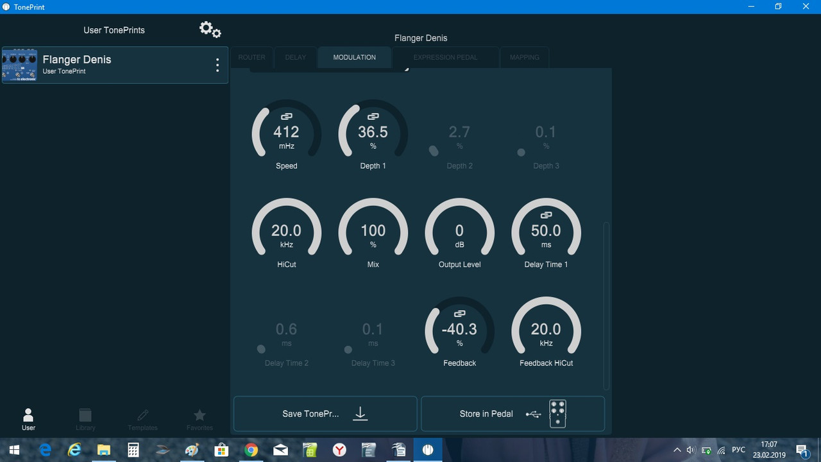
Task: Open Google Chrome from taskbar
Action: (x=251, y=450)
